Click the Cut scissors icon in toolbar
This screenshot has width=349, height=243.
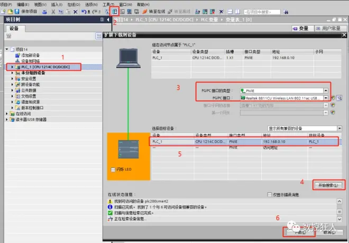coord(53,12)
